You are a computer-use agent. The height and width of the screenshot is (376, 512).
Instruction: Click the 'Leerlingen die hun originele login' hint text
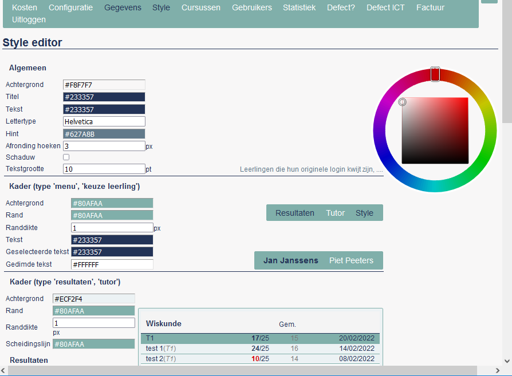[x=312, y=169]
